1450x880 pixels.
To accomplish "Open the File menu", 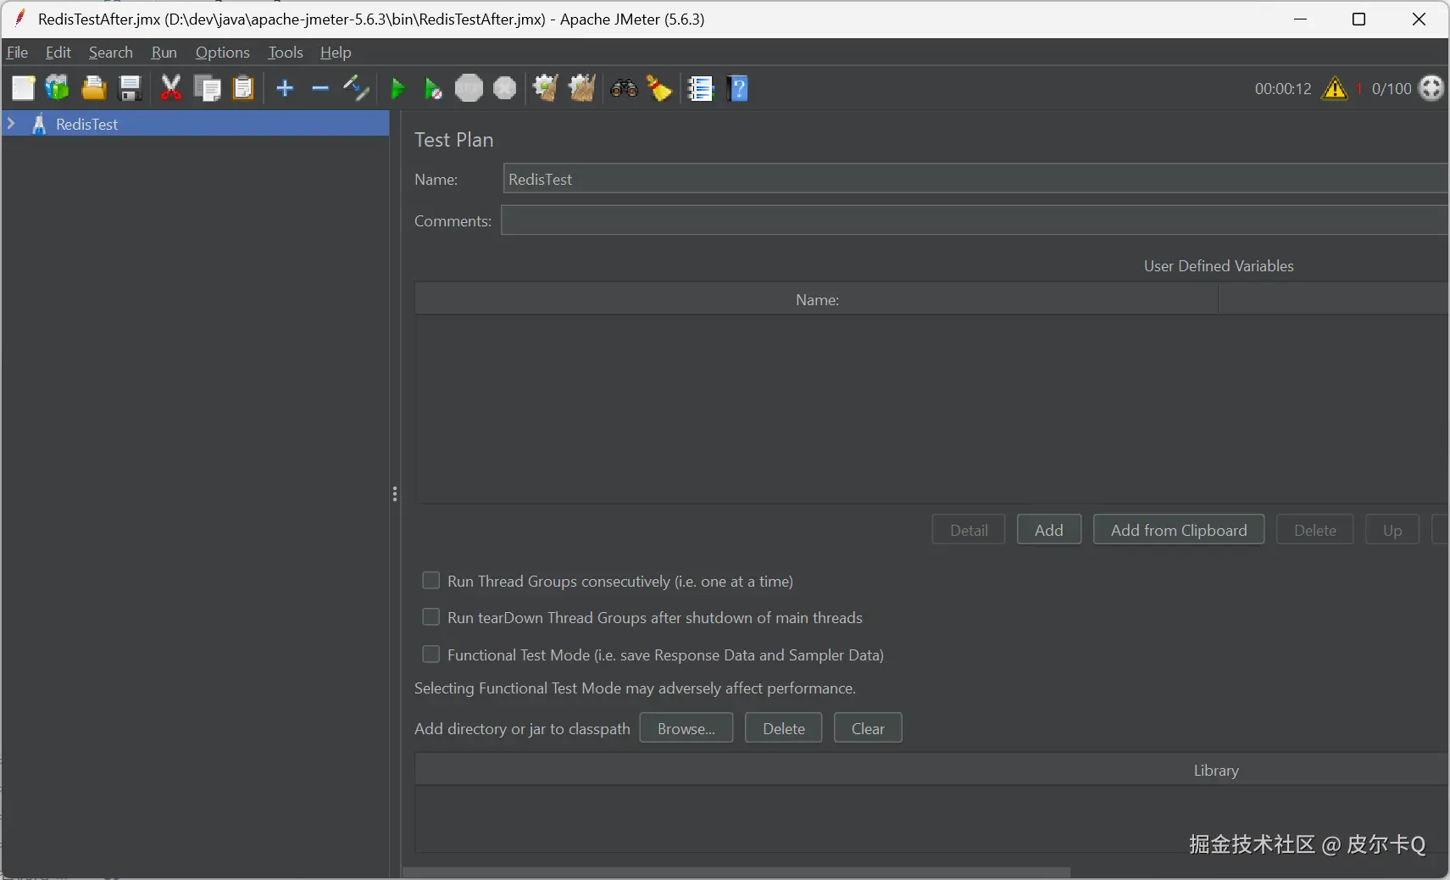I will click(17, 53).
